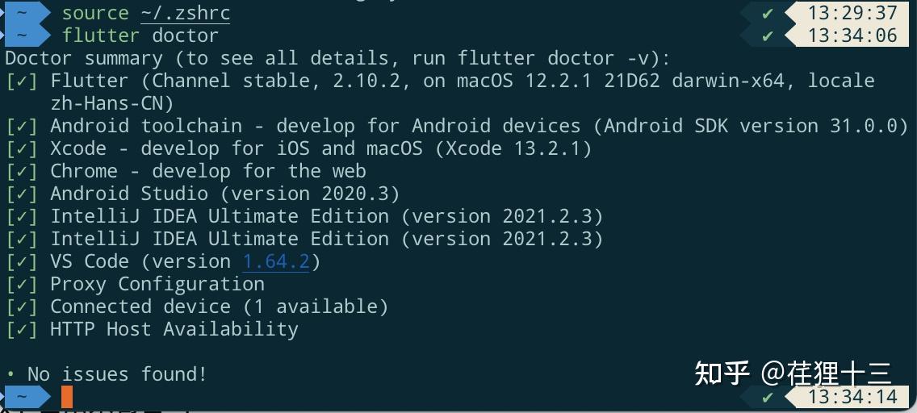Click the underlined ~/.zshrc path
Image resolution: width=917 pixels, height=413 pixels.
click(186, 13)
